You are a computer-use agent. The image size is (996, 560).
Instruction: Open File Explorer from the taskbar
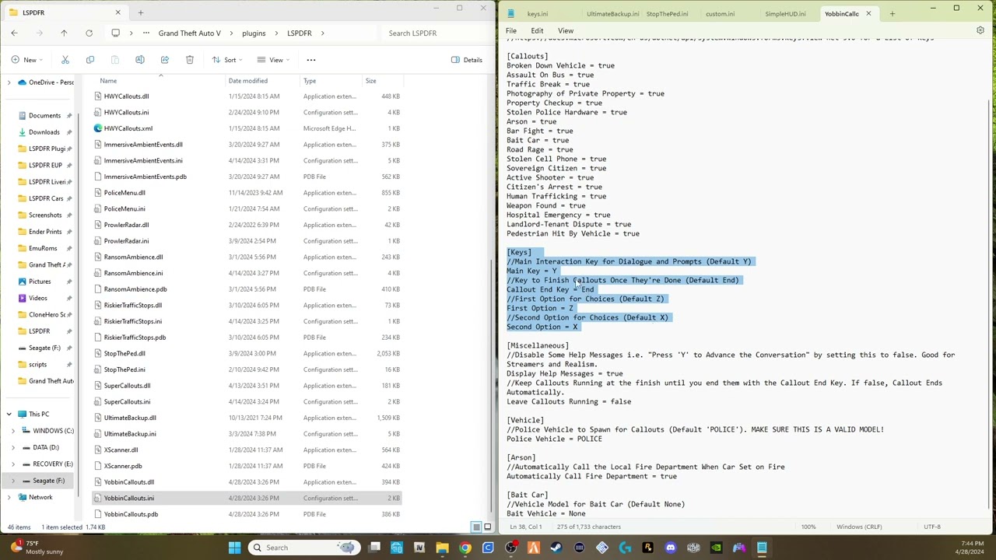point(442,548)
